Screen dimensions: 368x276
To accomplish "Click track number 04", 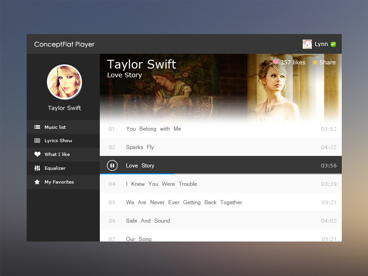I will point(112,184).
